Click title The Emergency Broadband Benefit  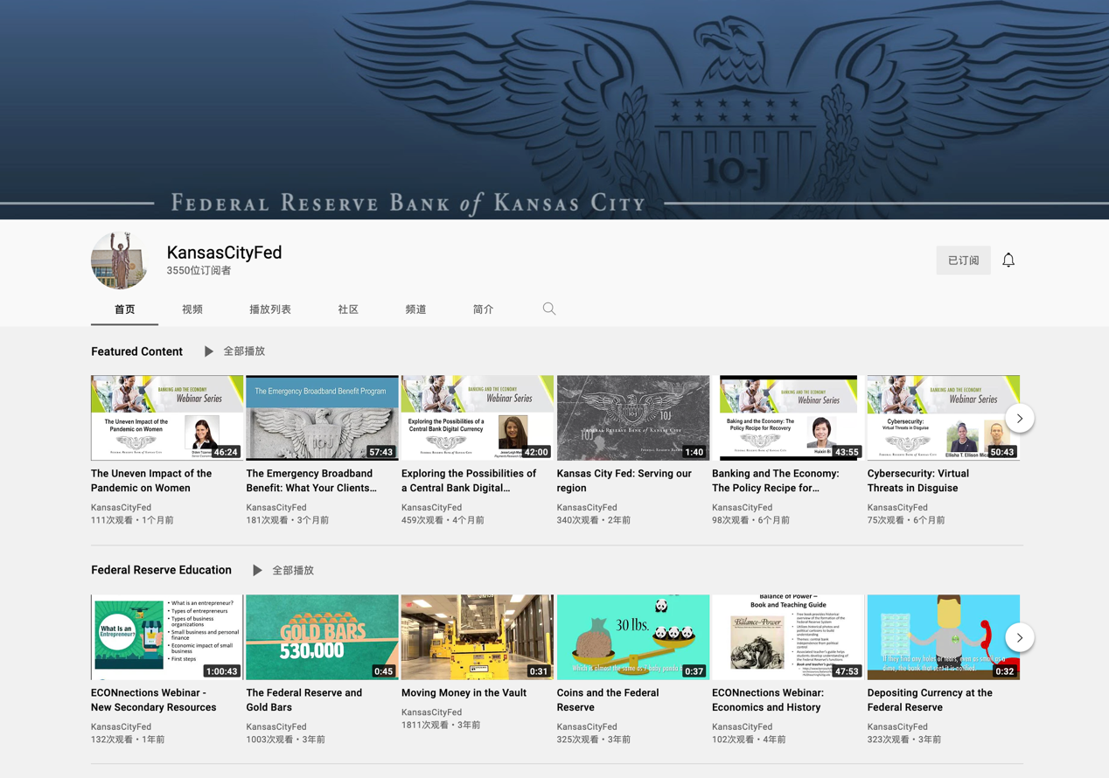tap(311, 481)
